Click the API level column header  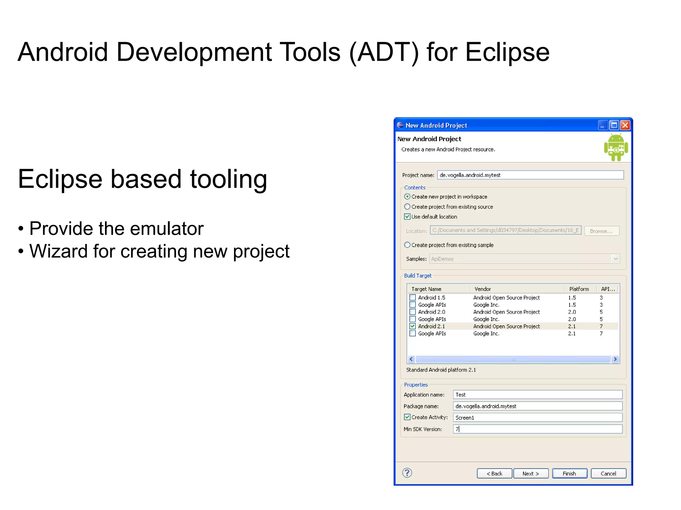(608, 289)
